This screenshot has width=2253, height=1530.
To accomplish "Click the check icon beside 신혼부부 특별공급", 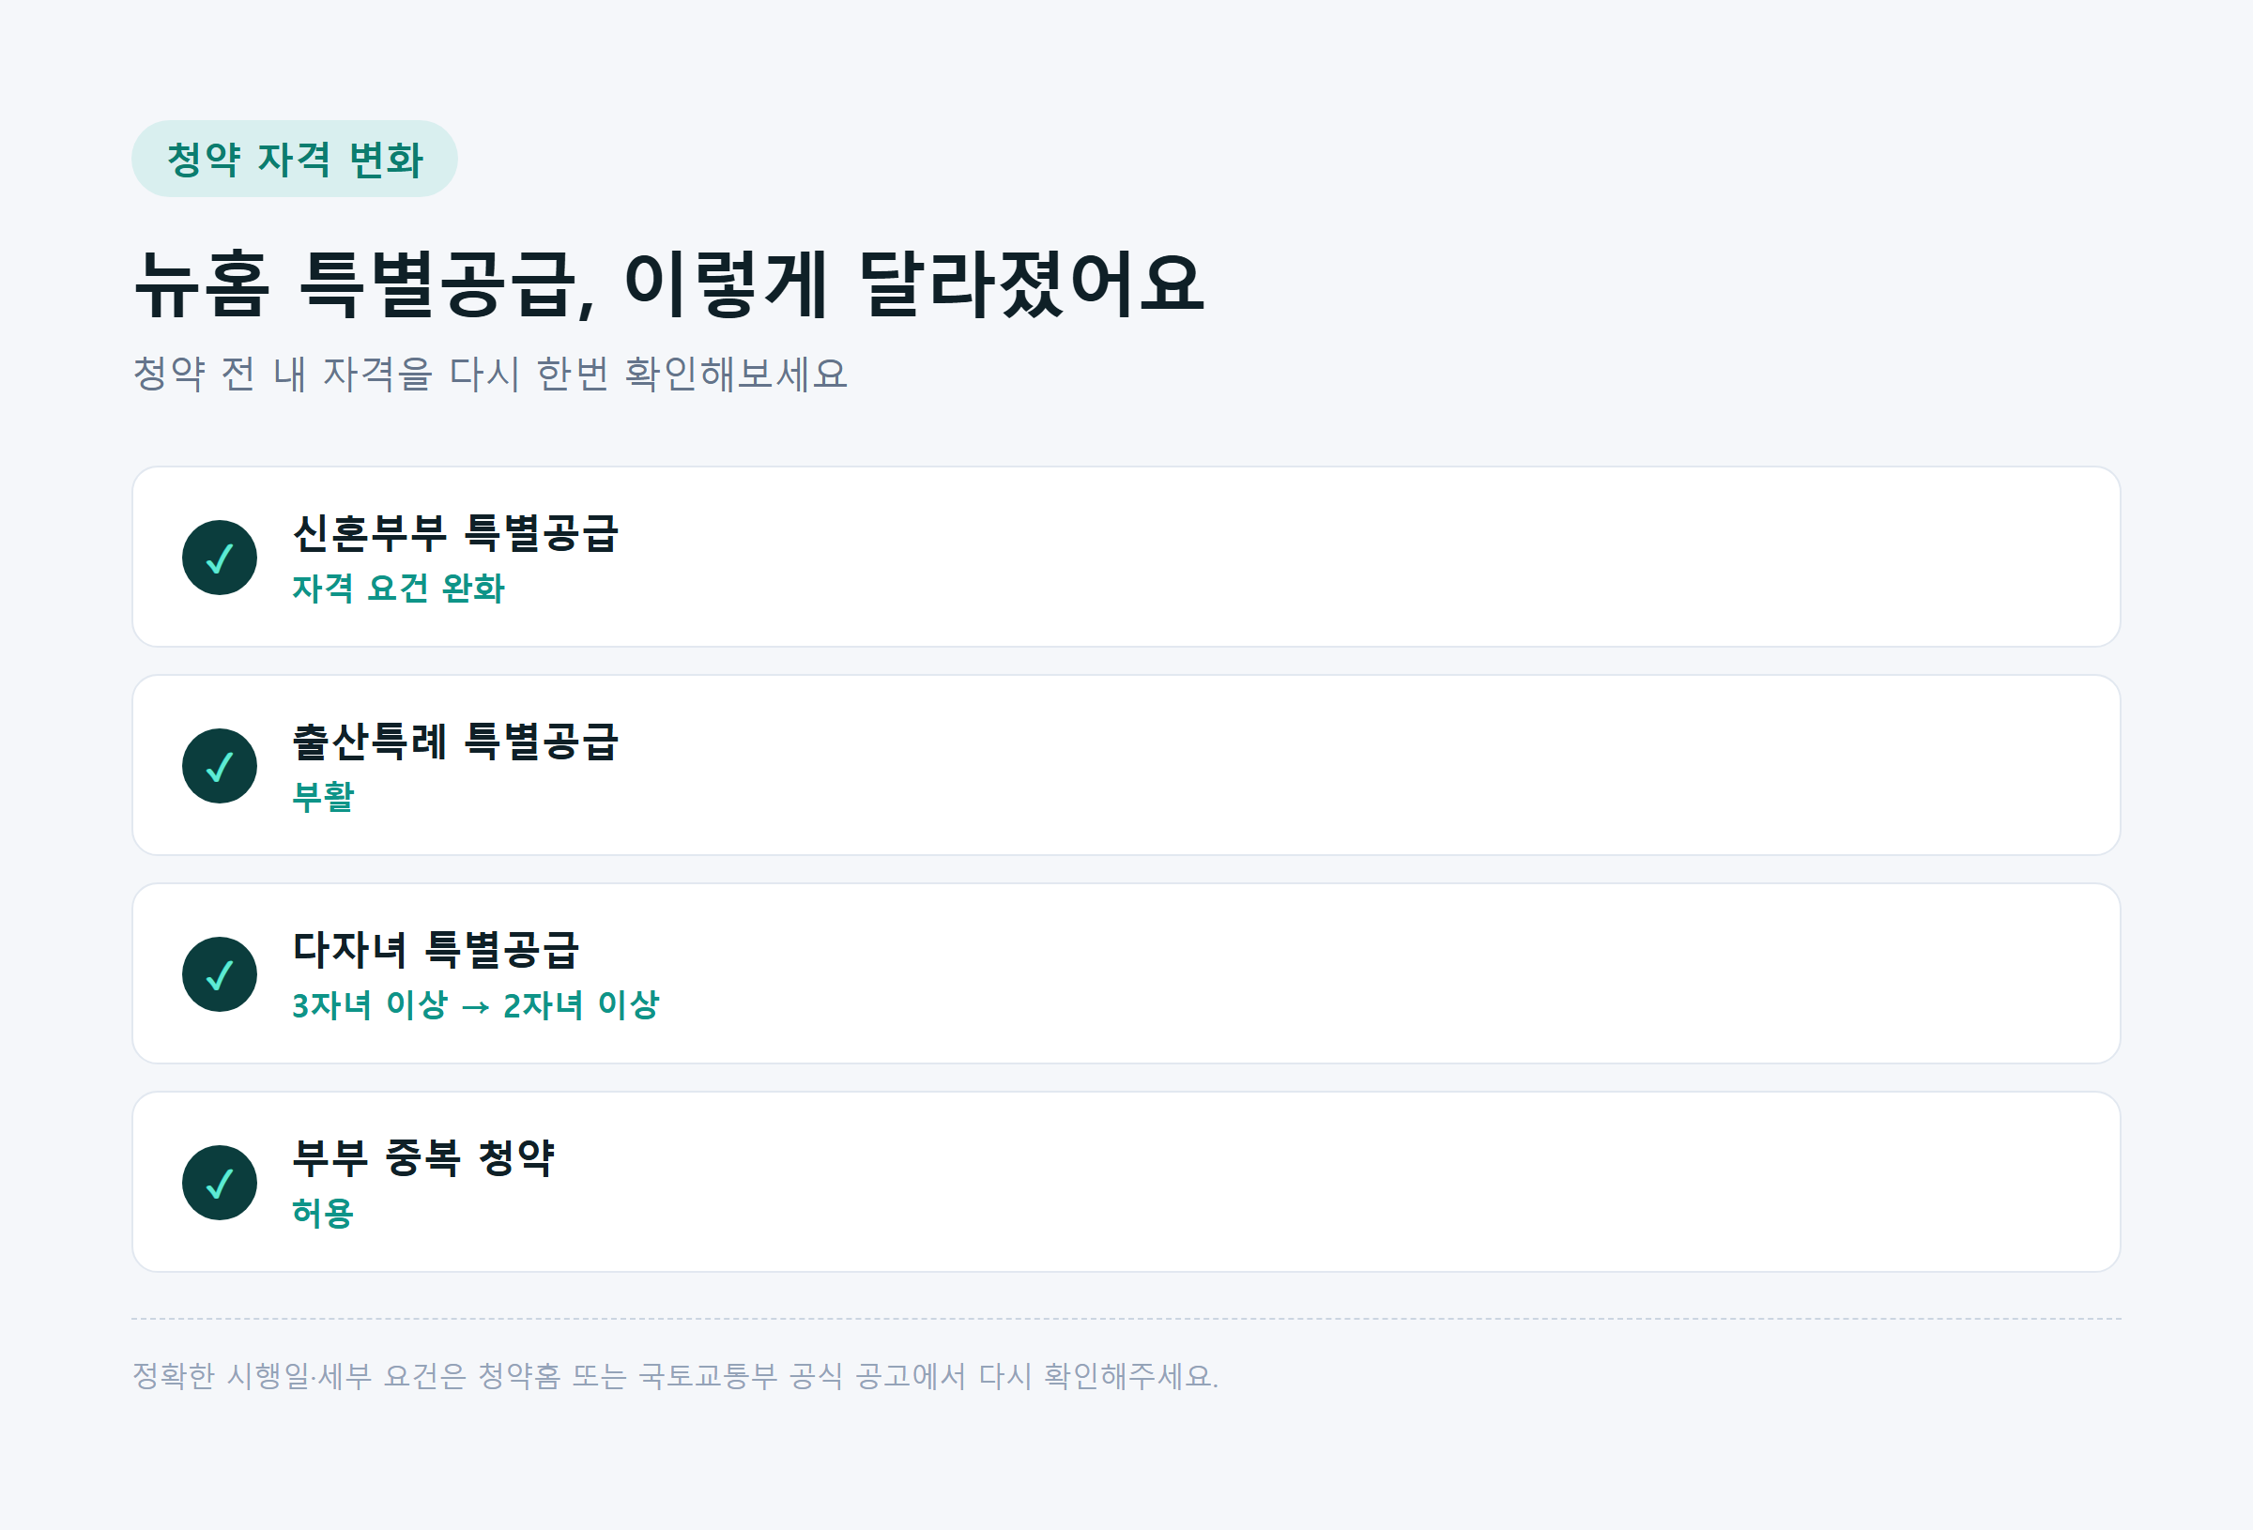I will pos(219,558).
